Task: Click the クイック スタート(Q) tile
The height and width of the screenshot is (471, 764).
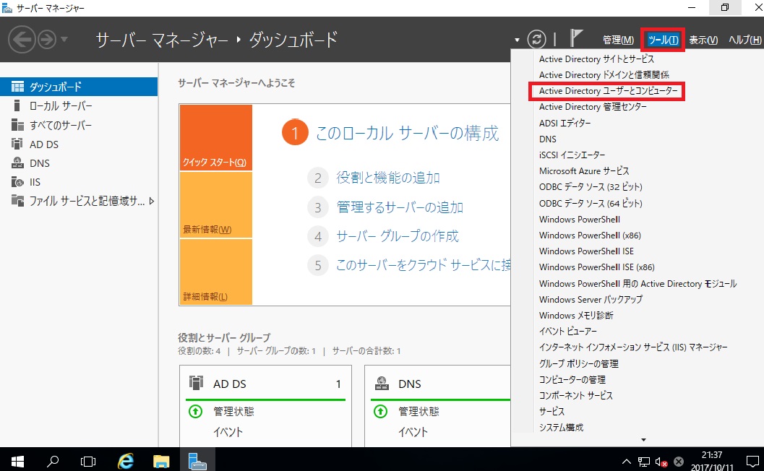Action: [215, 138]
